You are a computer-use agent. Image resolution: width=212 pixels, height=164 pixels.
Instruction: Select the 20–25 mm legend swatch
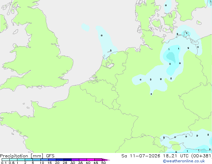pos(60,160)
